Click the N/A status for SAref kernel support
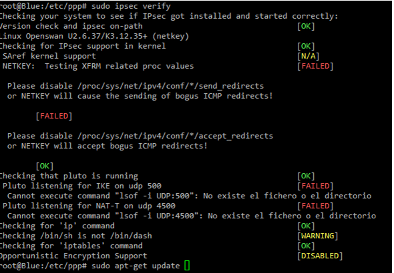This screenshot has width=394, height=273. (308, 56)
